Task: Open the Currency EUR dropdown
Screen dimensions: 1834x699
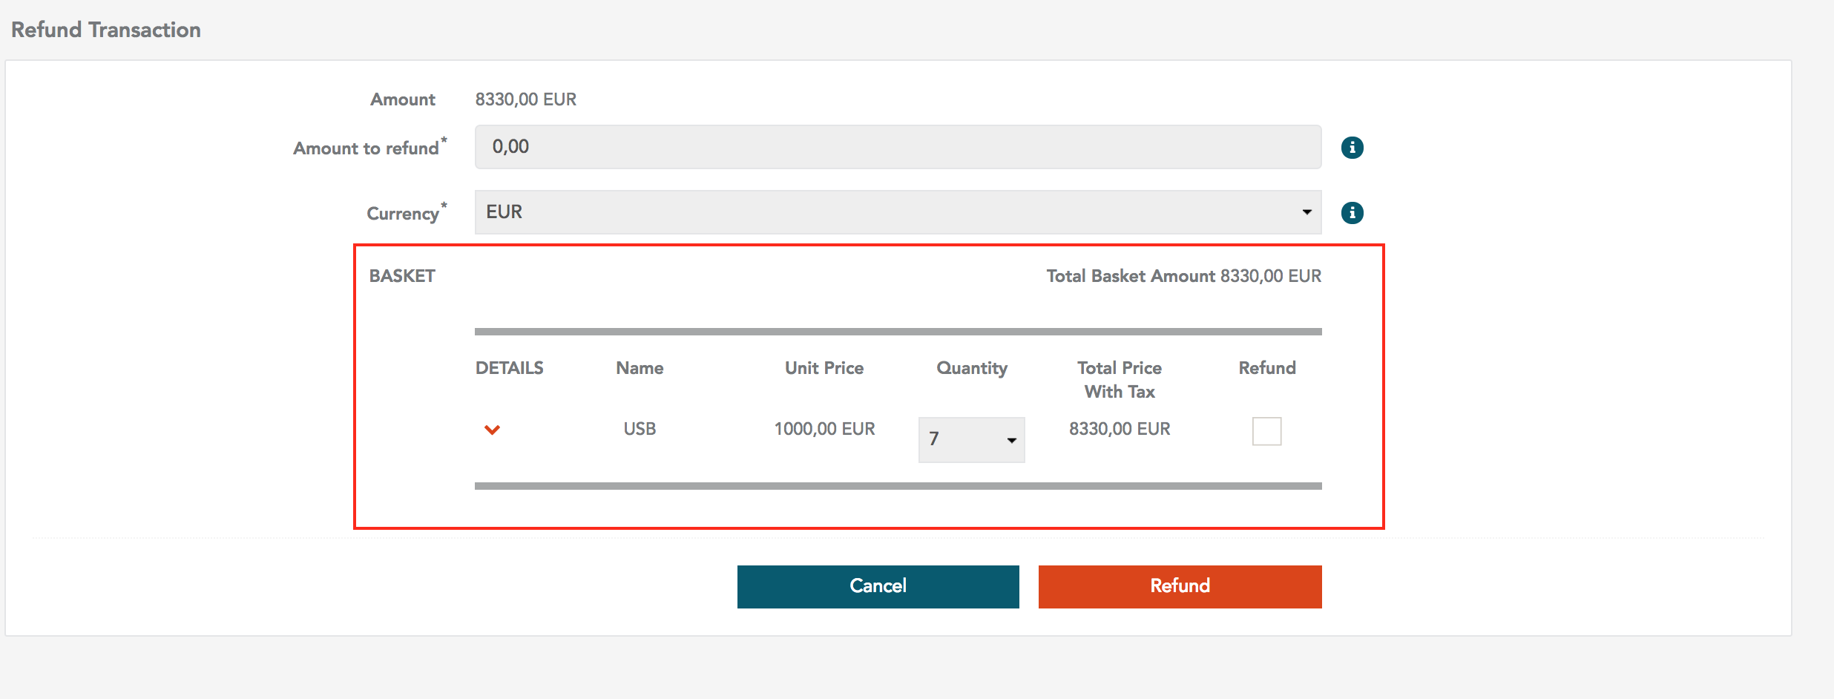Action: click(898, 212)
